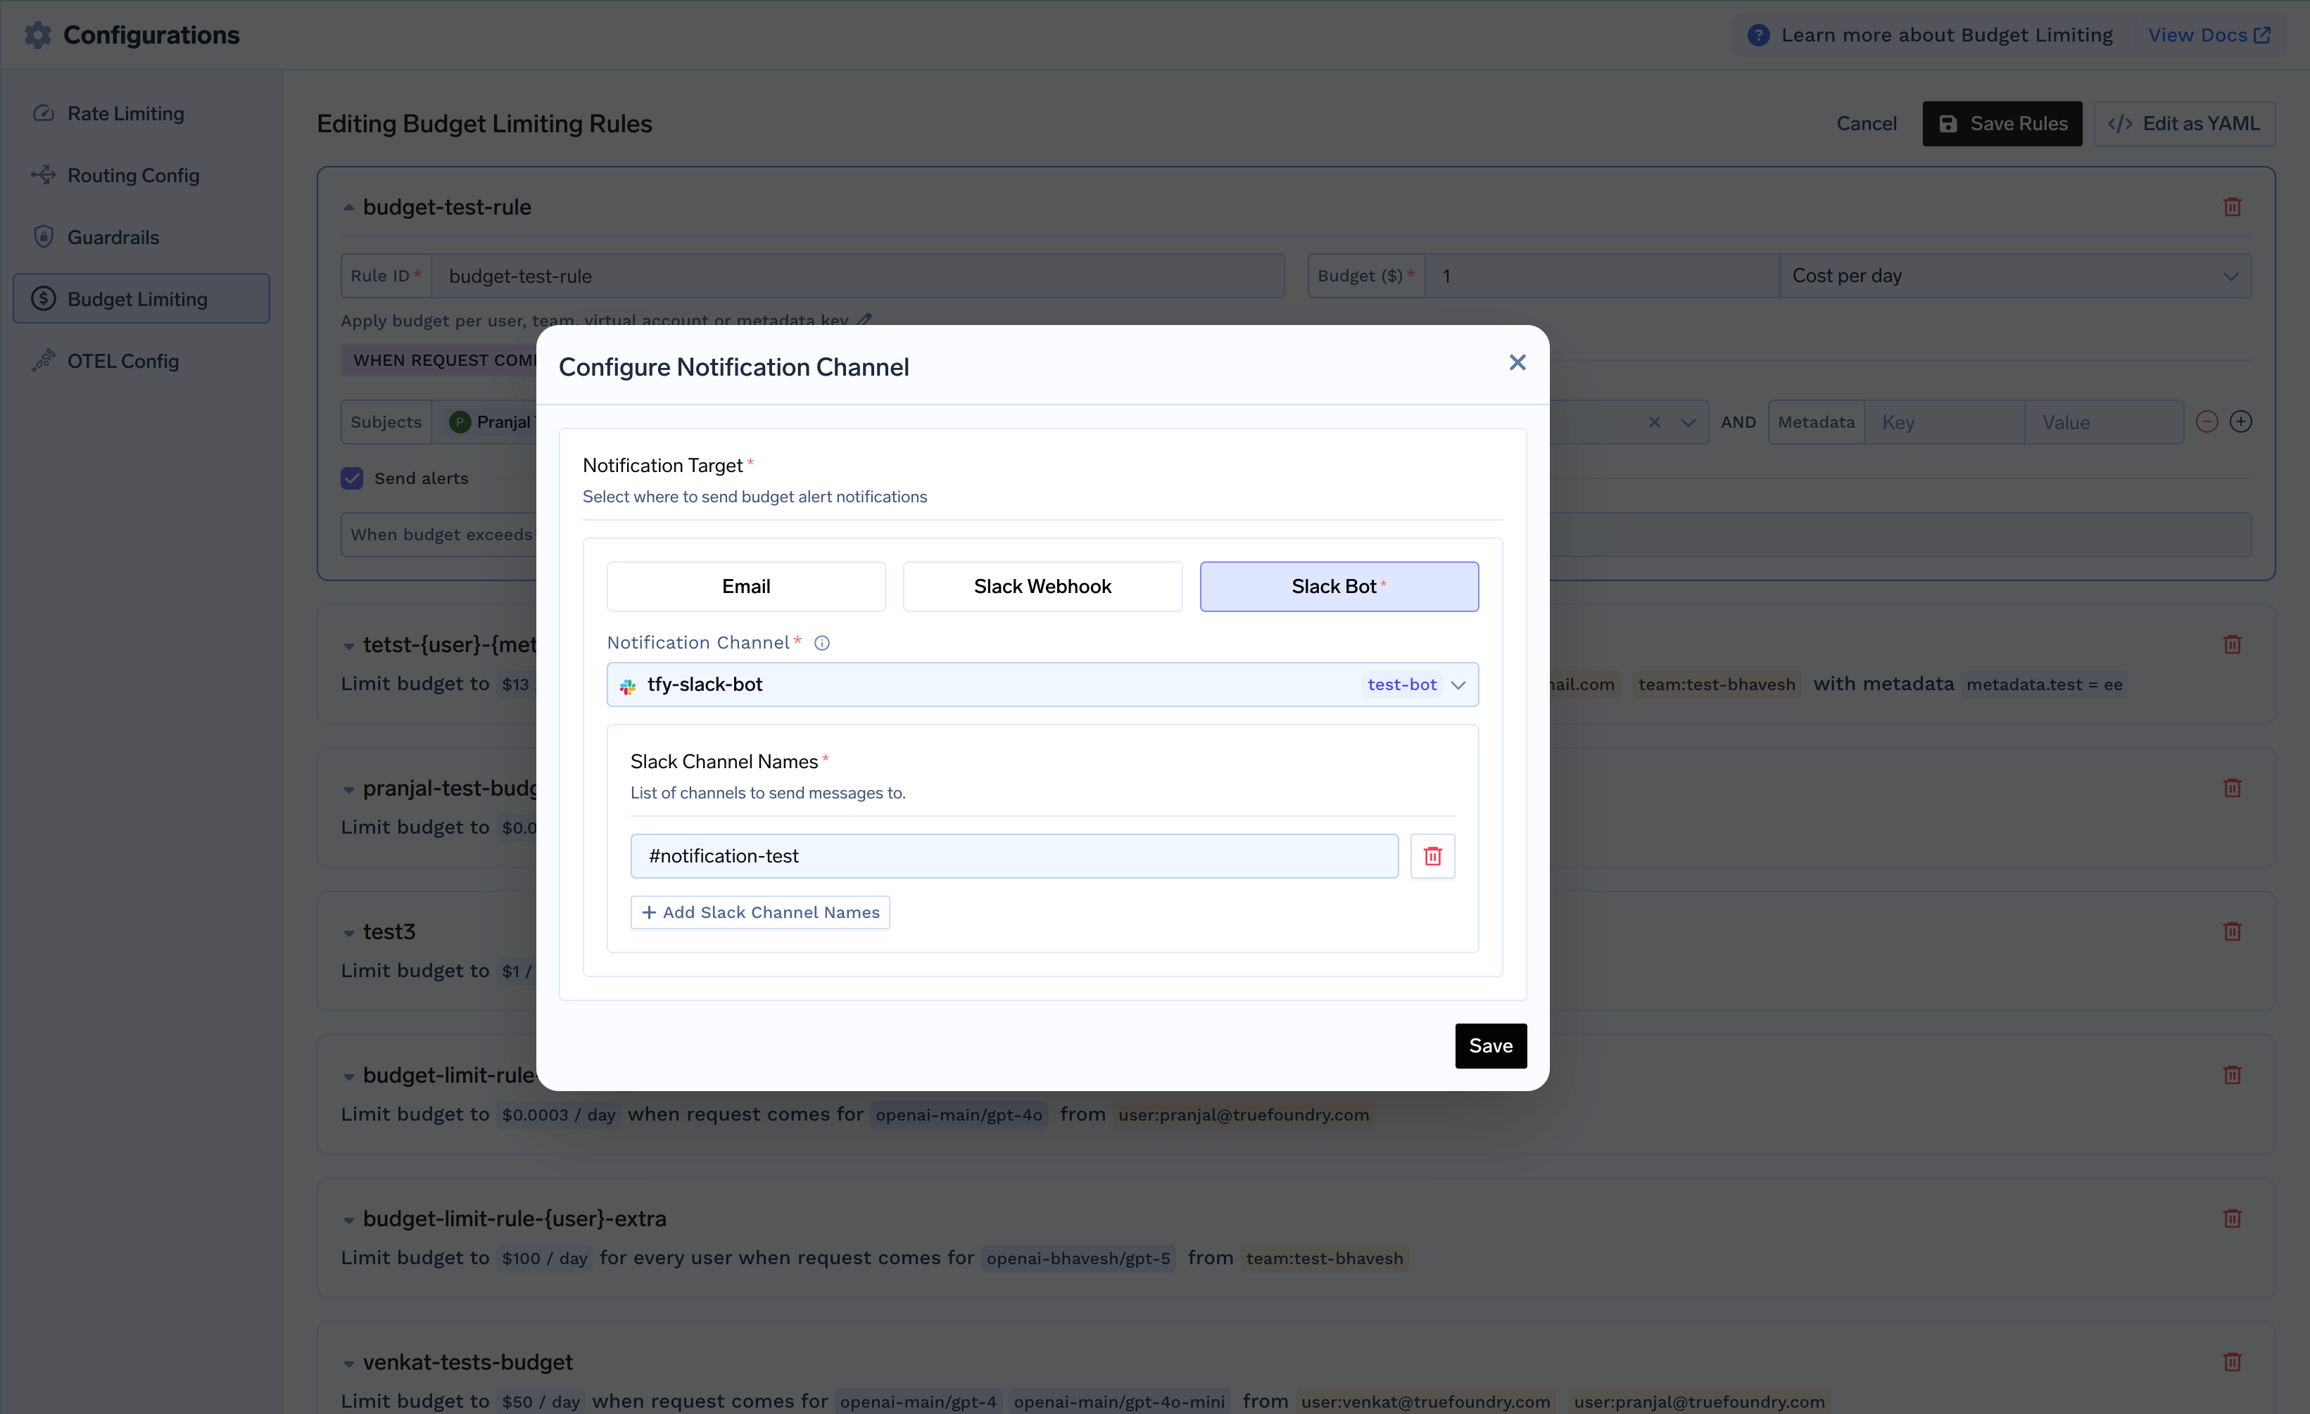Click the Slack logo next to tfy-slack-bot
The image size is (2310, 1414).
point(627,685)
